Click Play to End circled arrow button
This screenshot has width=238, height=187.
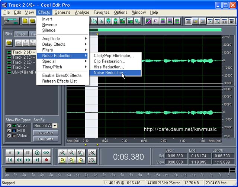point(37,153)
